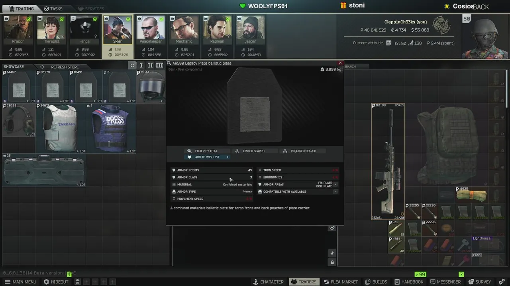
Task: Open the Traders screen
Action: [x=304, y=282]
